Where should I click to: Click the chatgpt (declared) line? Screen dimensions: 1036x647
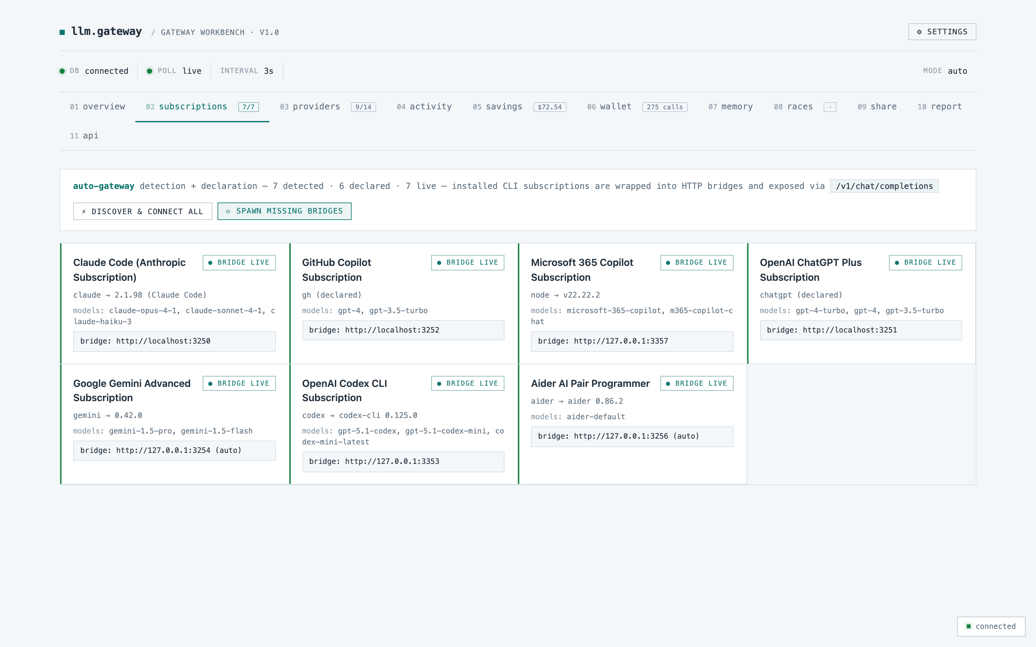[x=801, y=295]
